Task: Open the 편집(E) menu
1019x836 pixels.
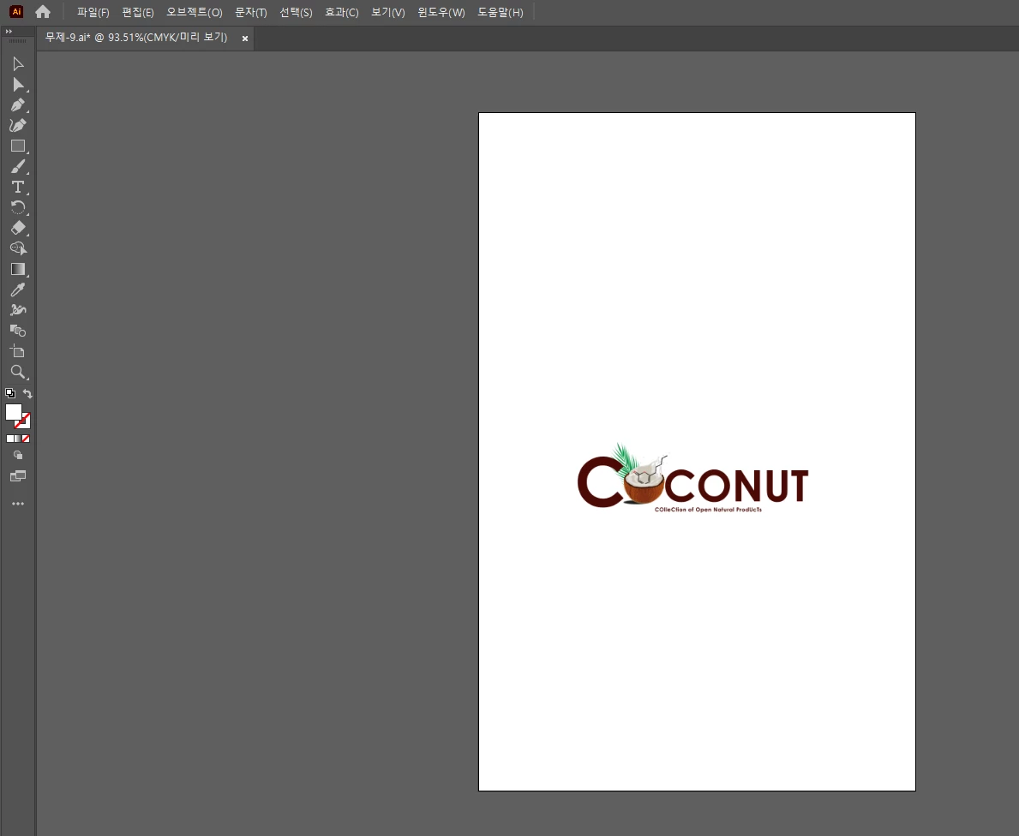Action: 138,12
